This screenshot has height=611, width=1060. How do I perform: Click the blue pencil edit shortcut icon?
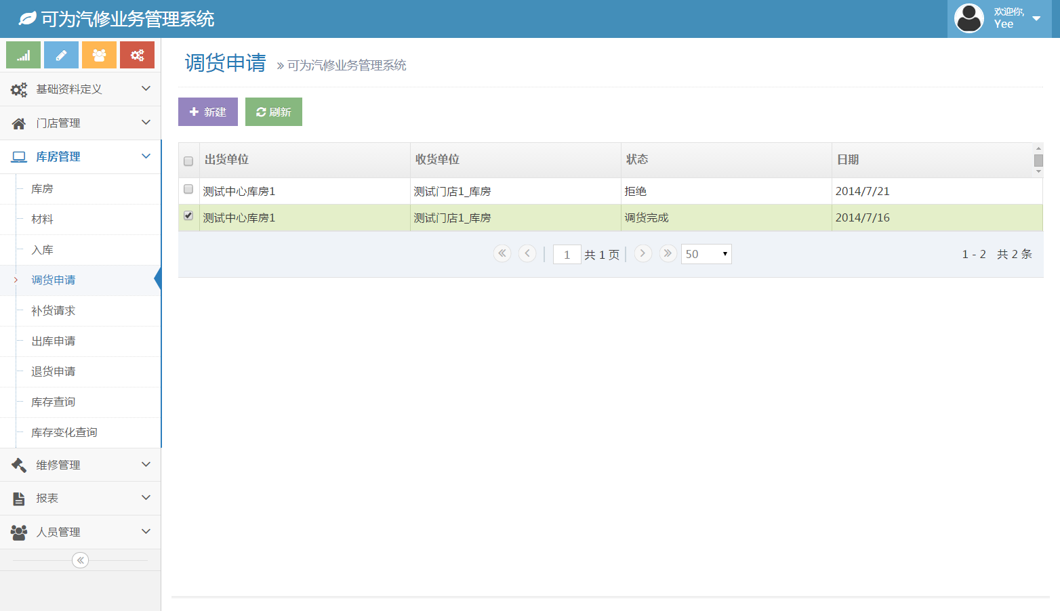(61, 55)
